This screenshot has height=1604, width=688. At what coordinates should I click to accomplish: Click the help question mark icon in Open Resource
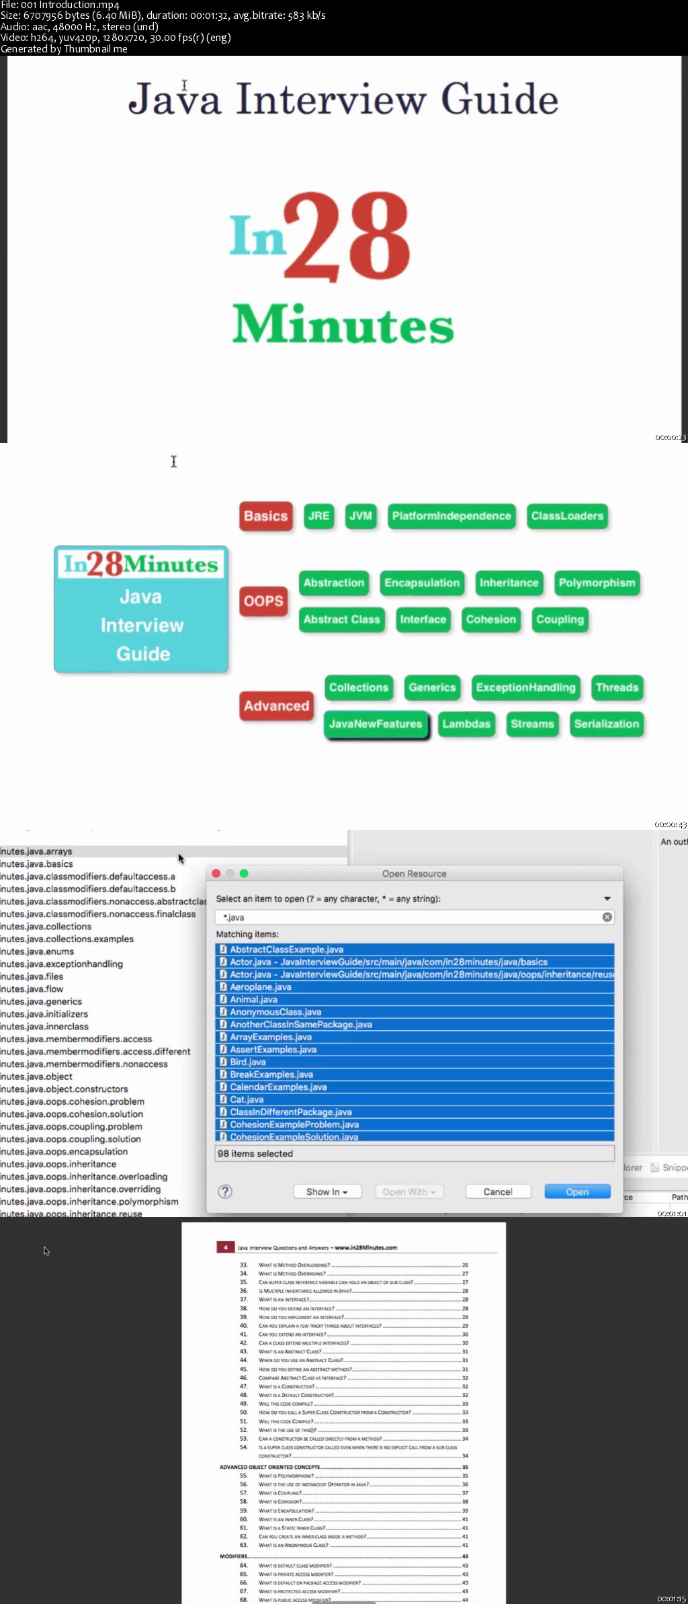(225, 1191)
